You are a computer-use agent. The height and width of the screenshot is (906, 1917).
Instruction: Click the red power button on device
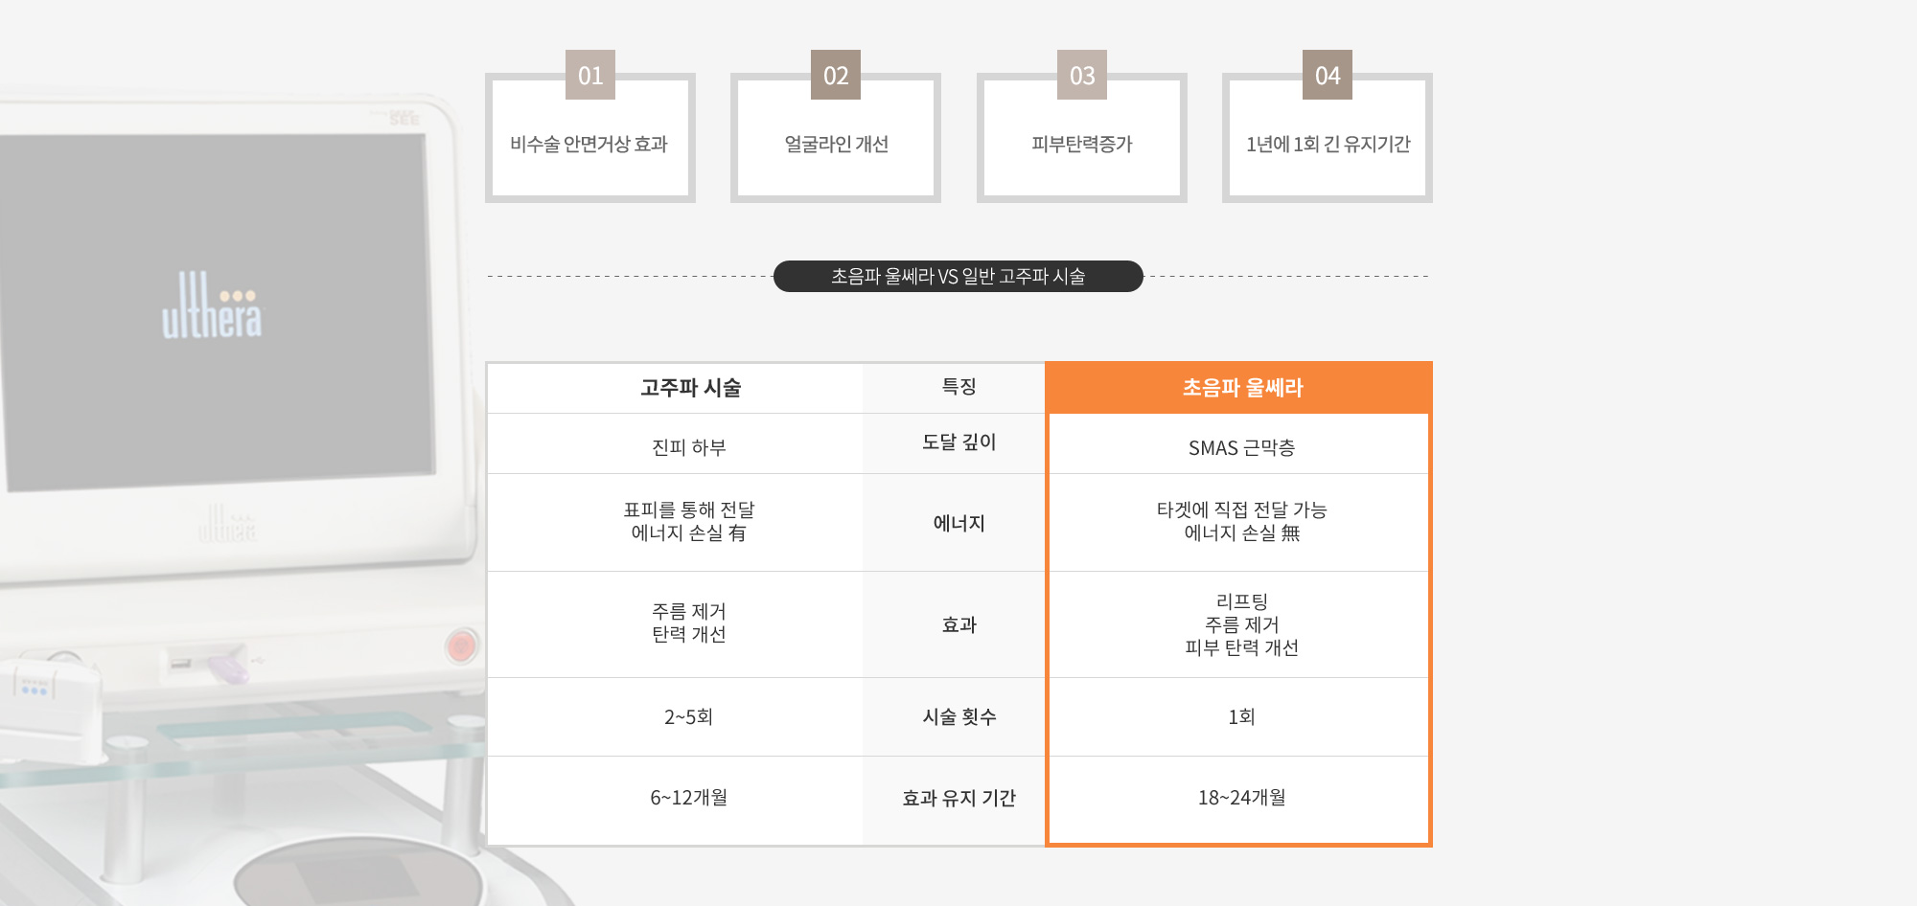click(461, 646)
